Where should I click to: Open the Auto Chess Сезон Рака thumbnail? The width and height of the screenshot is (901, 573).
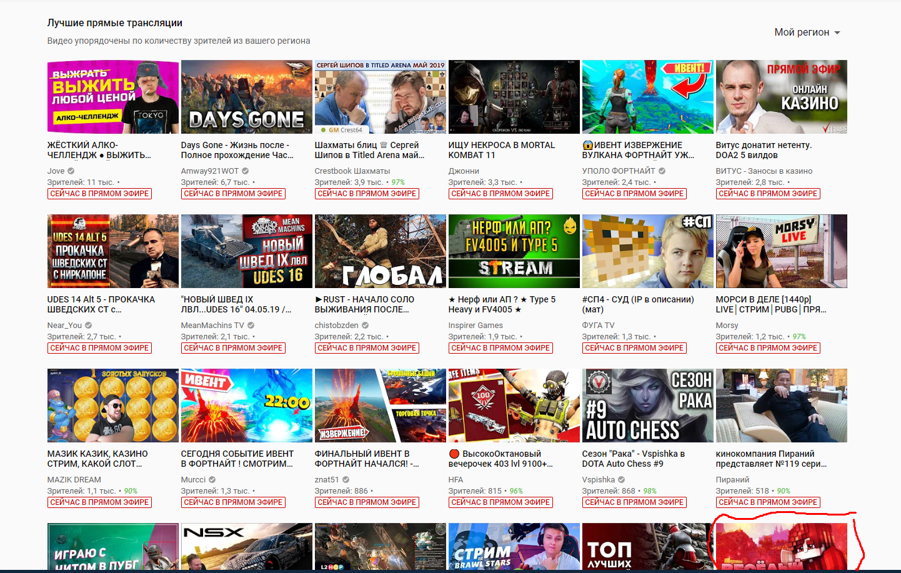(647, 406)
